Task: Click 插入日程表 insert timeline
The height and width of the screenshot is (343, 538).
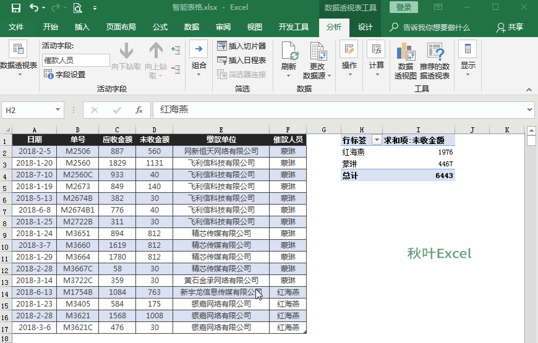Action: tap(242, 61)
